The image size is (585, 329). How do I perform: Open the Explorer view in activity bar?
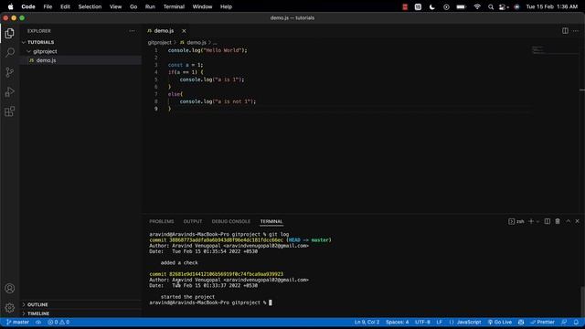point(10,34)
